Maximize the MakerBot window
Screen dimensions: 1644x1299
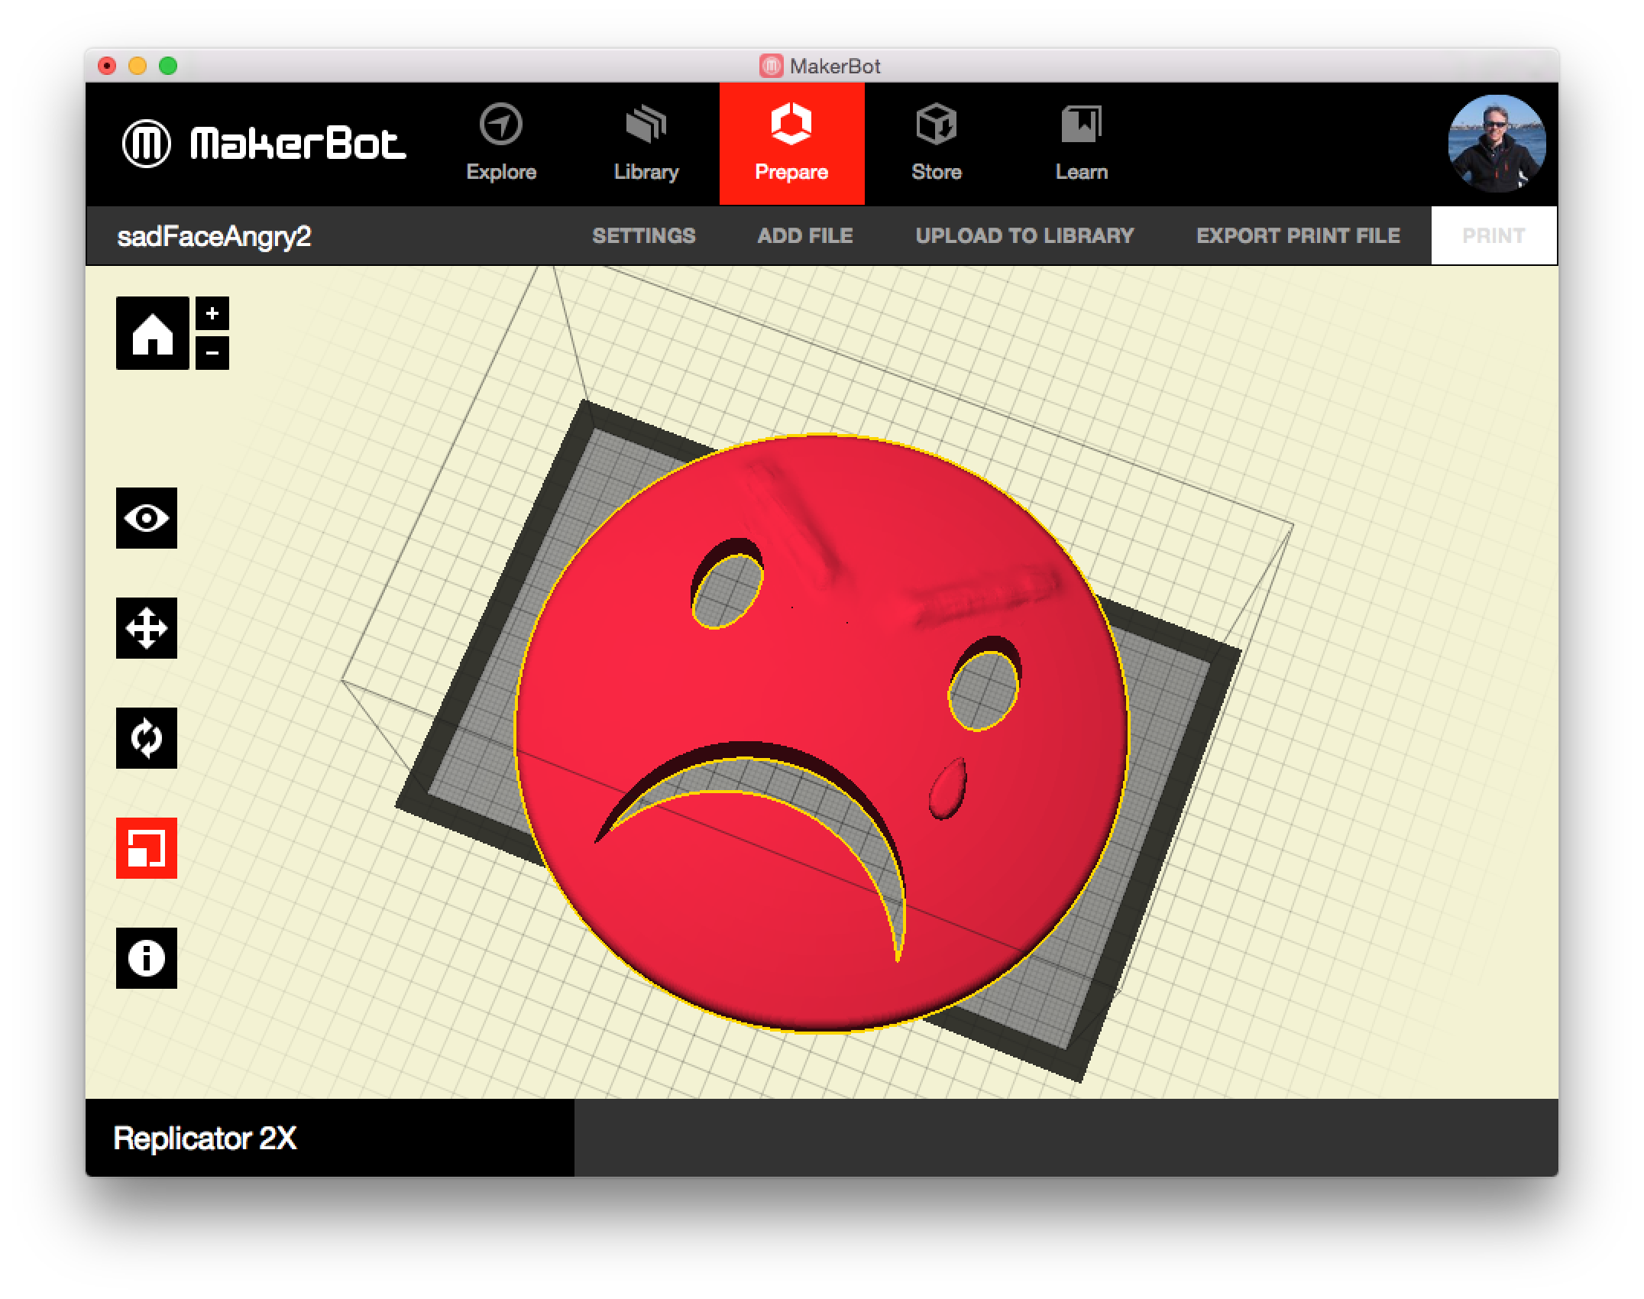168,66
